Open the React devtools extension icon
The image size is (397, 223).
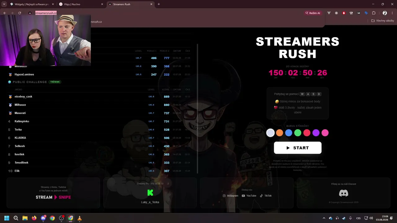pos(336,13)
